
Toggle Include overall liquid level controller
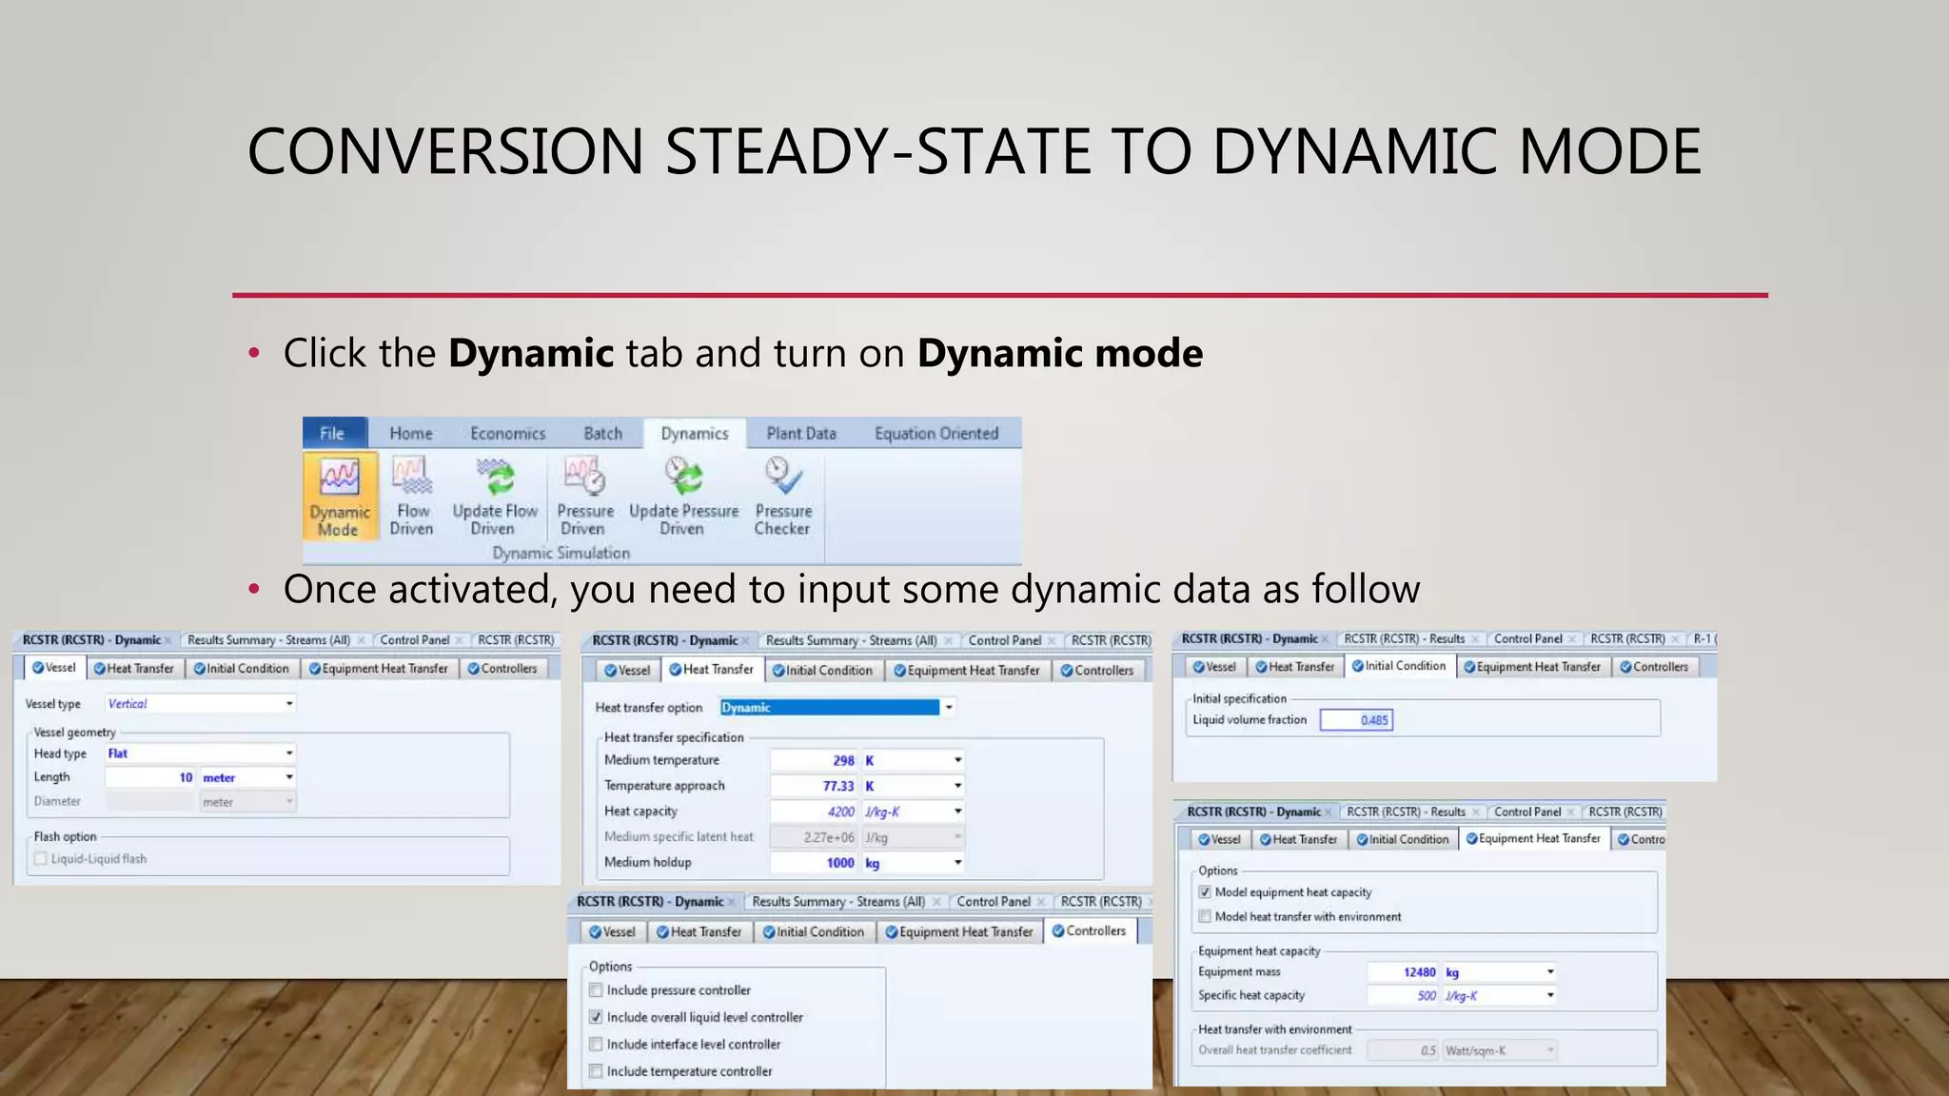(x=596, y=1017)
